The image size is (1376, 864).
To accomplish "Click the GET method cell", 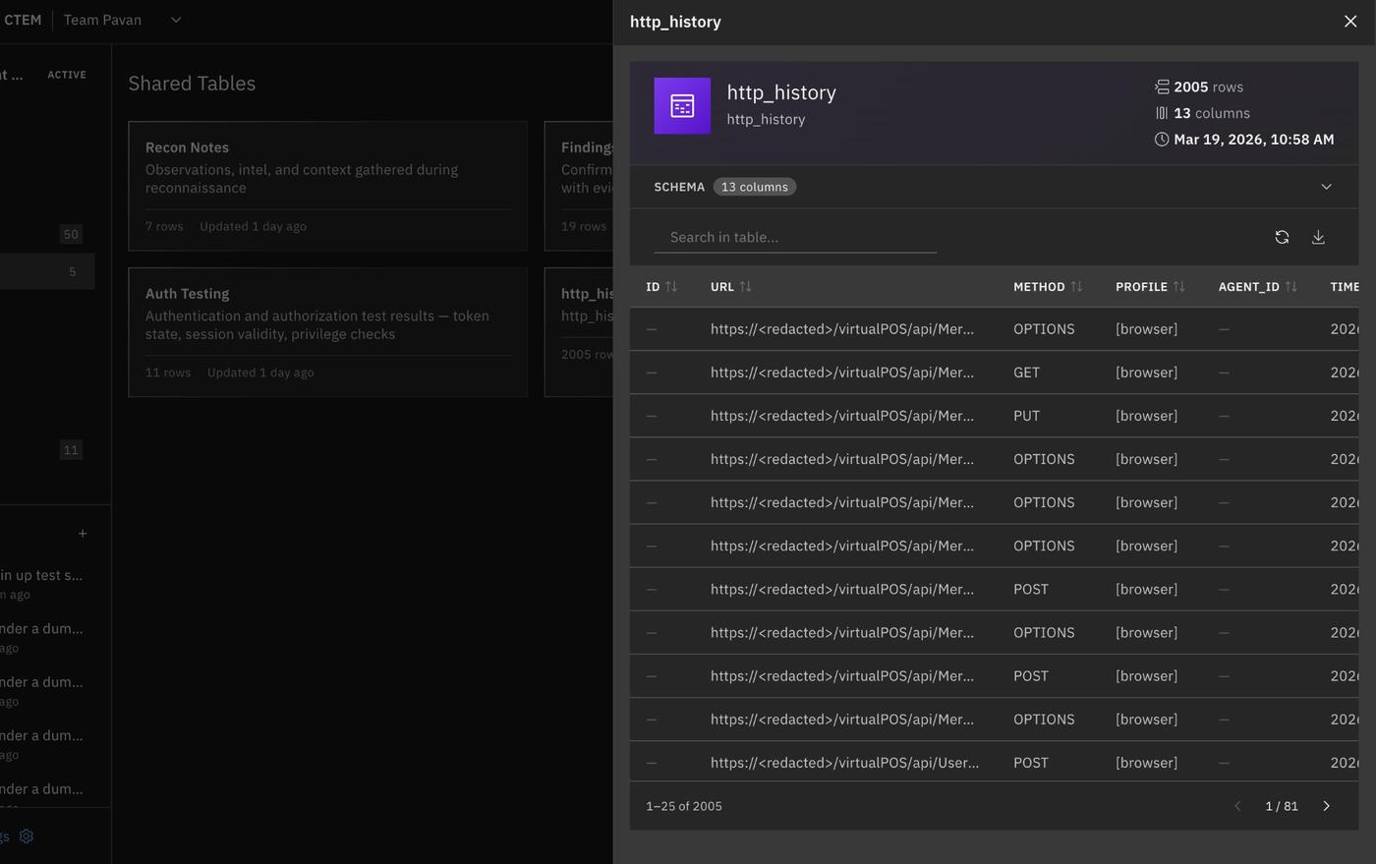I will pyautogui.click(x=1026, y=373).
